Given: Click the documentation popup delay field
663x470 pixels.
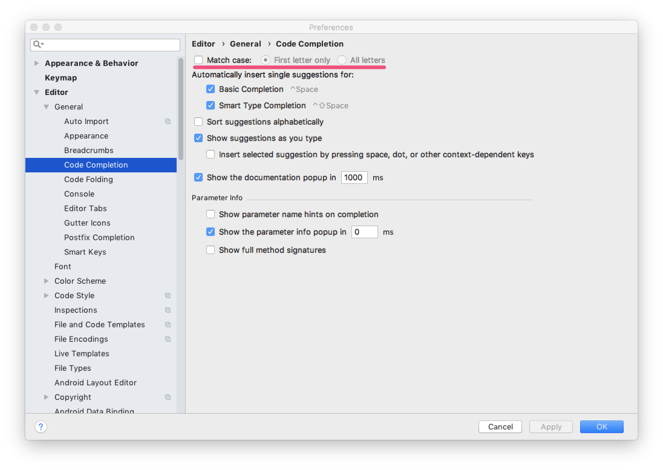Looking at the screenshot, I should 354,178.
